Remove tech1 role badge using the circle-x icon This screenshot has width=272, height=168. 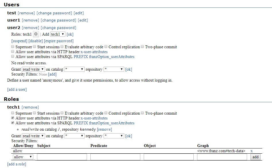tap(36, 34)
